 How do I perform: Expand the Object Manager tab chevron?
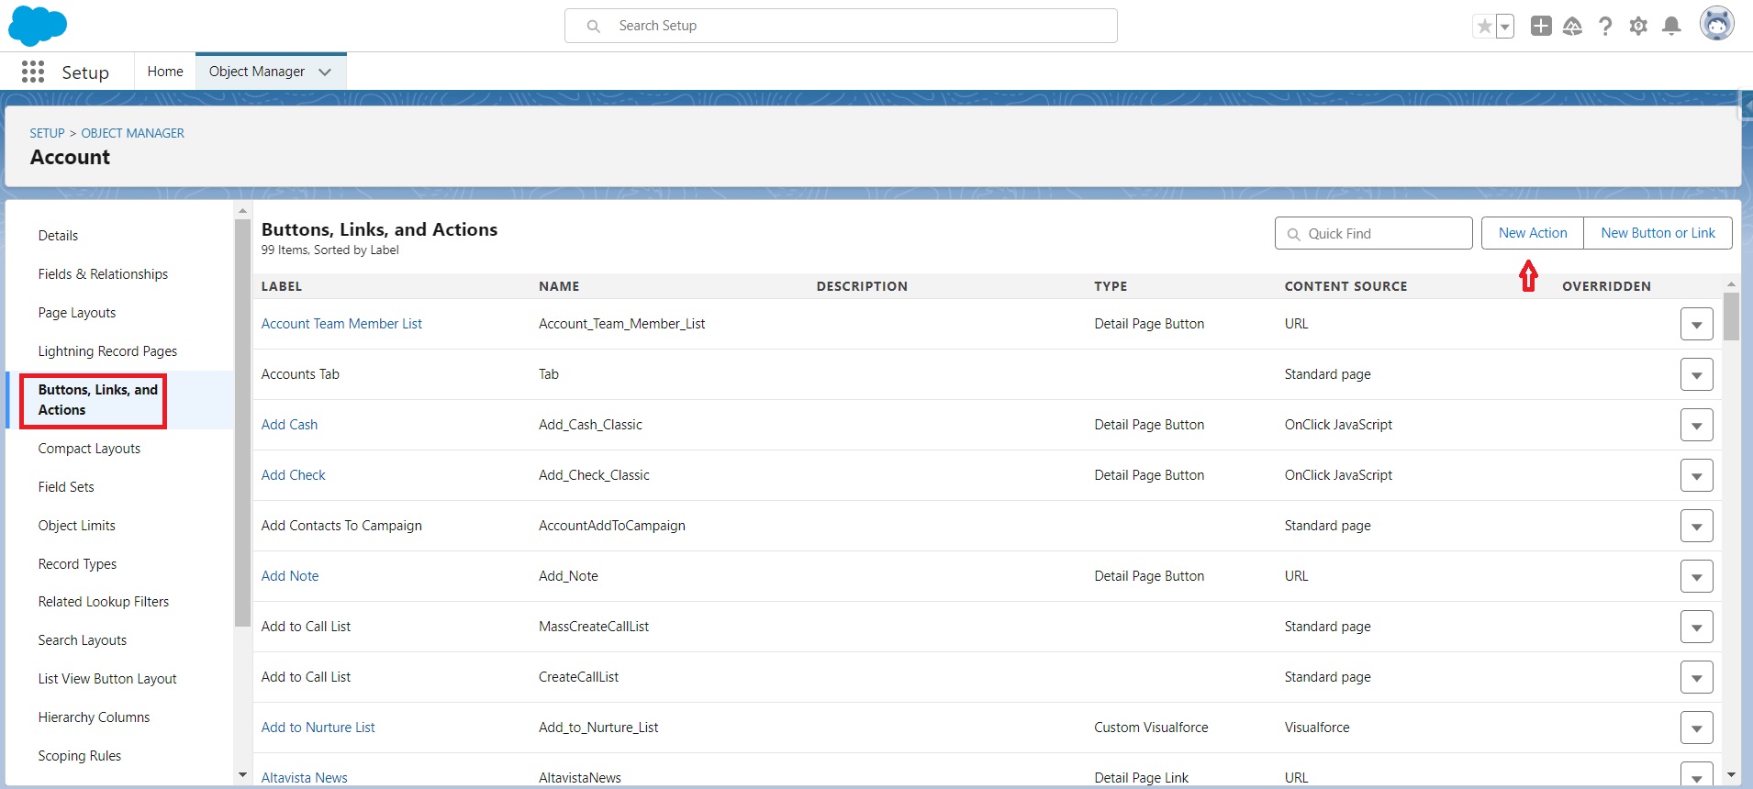pos(325,72)
